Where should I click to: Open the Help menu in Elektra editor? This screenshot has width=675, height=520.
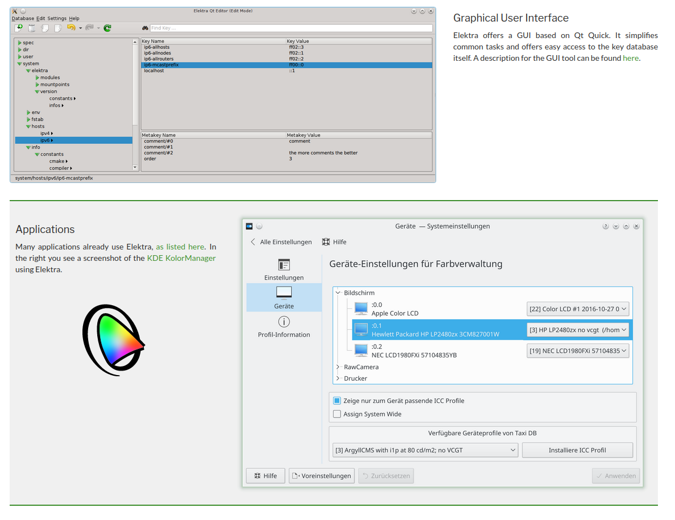tap(74, 19)
